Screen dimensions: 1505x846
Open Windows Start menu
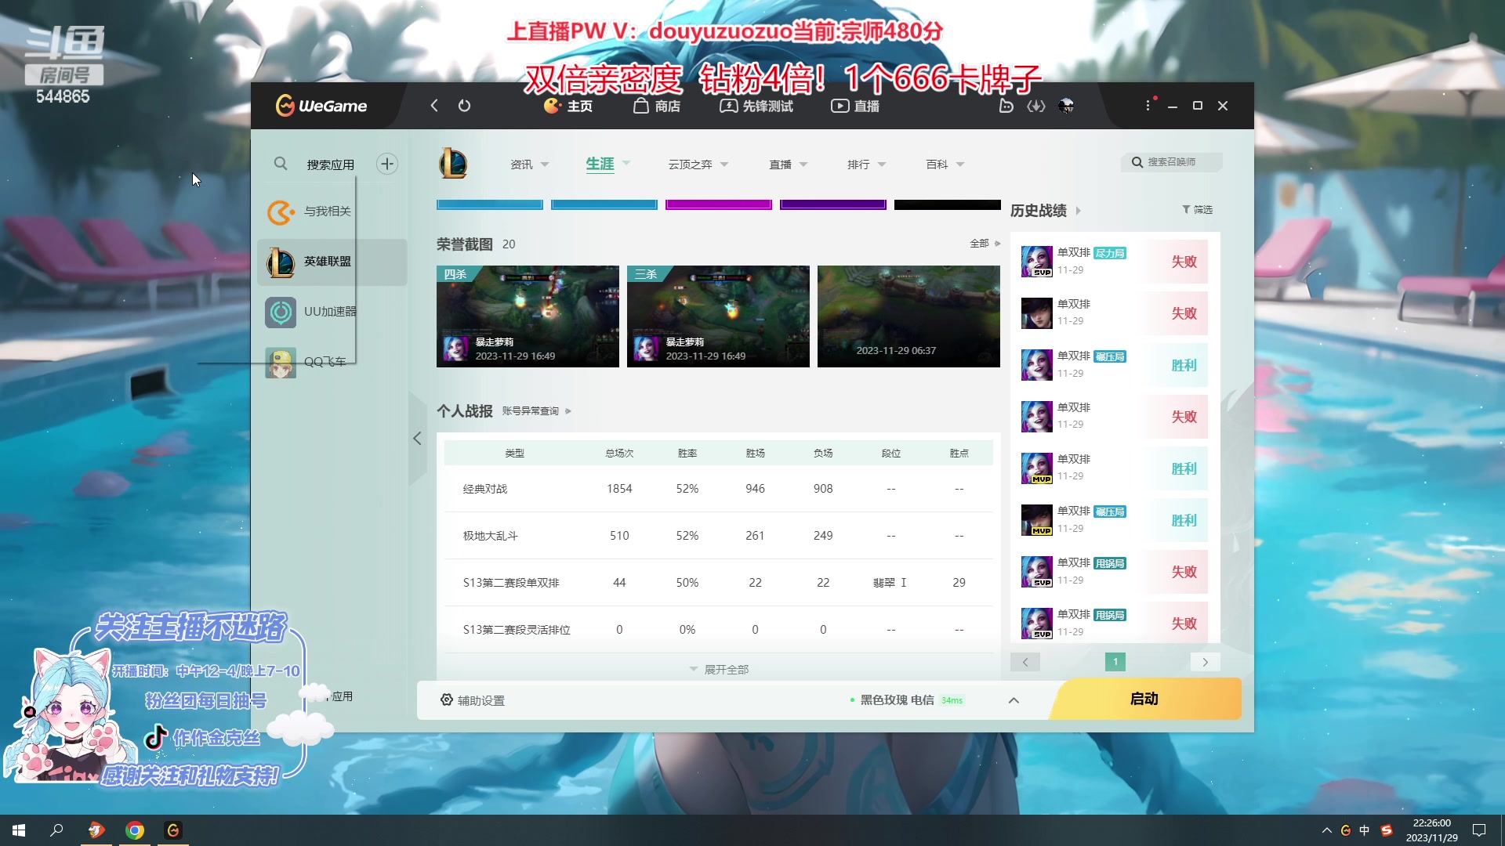coord(19,830)
